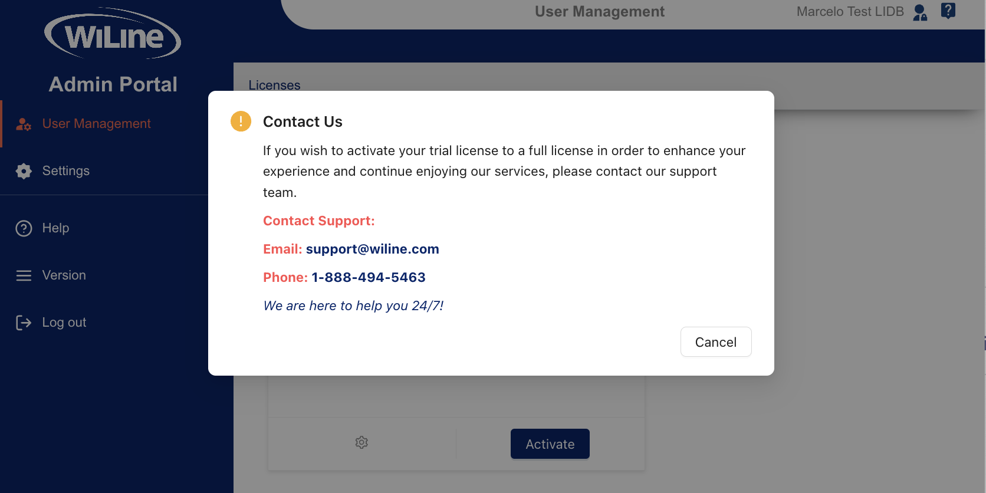Choose Log out text in the sidebar
The height and width of the screenshot is (493, 986).
tap(64, 323)
